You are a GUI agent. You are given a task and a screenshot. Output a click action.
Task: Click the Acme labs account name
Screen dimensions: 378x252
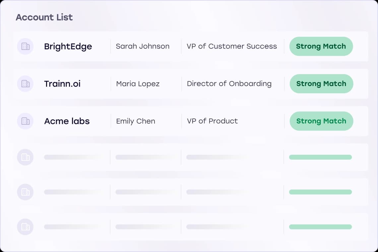pyautogui.click(x=67, y=121)
